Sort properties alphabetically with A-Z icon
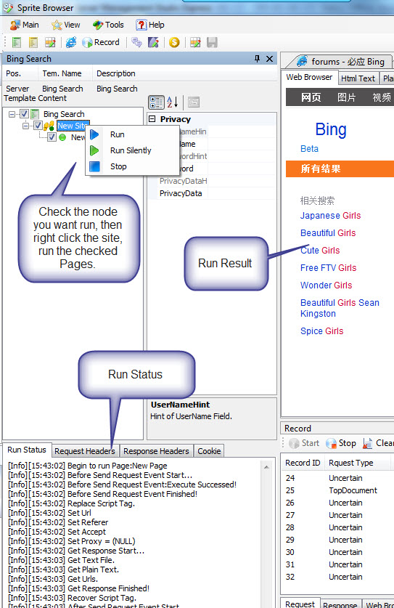This screenshot has height=608, width=394. coord(173,102)
